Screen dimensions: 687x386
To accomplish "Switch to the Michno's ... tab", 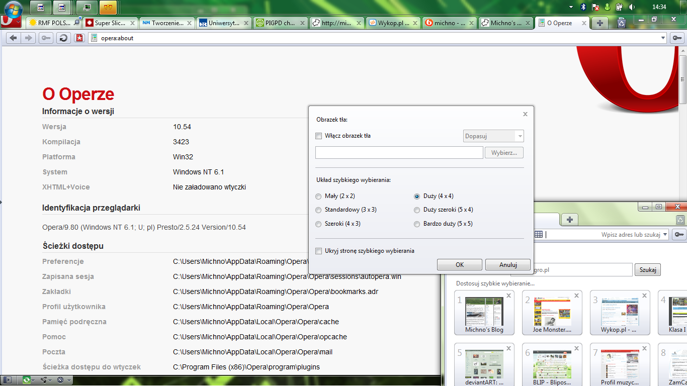I will point(505,23).
